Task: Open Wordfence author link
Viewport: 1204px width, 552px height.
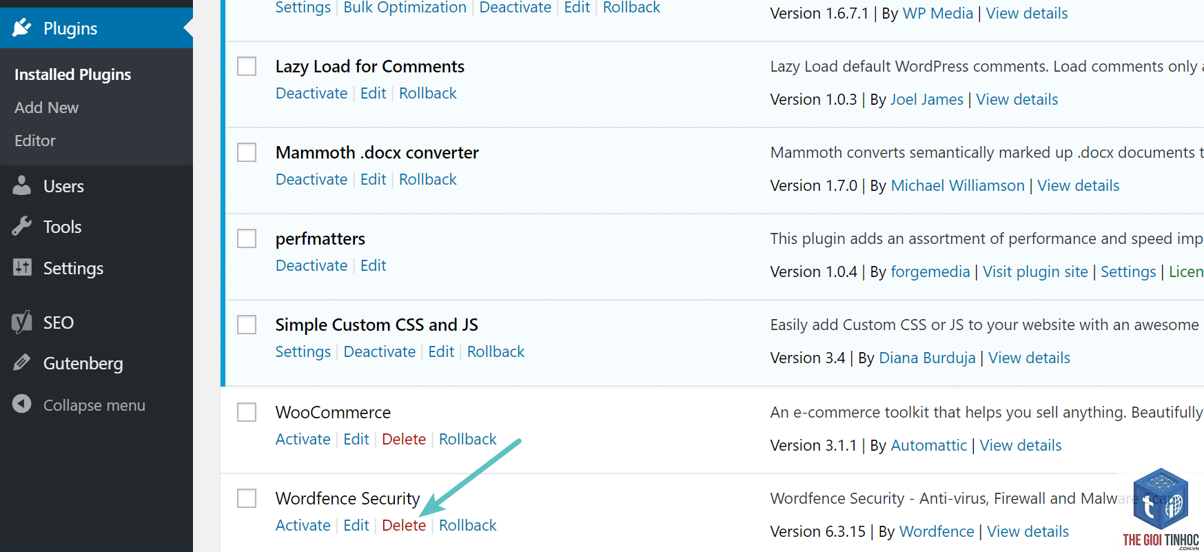Action: pos(937,531)
